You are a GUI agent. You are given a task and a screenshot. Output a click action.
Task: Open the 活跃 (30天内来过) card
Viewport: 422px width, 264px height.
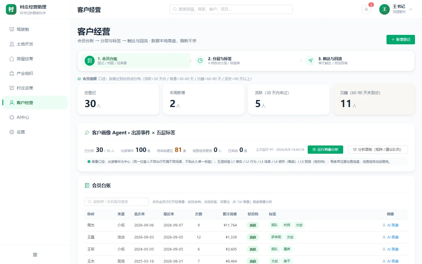[289, 99]
